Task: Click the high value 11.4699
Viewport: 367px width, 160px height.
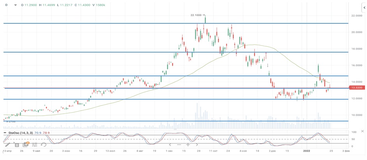Action: pos(48,5)
